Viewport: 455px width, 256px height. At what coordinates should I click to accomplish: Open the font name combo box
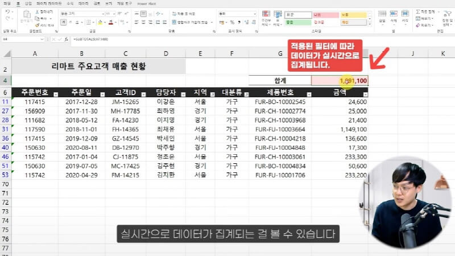pos(82,14)
